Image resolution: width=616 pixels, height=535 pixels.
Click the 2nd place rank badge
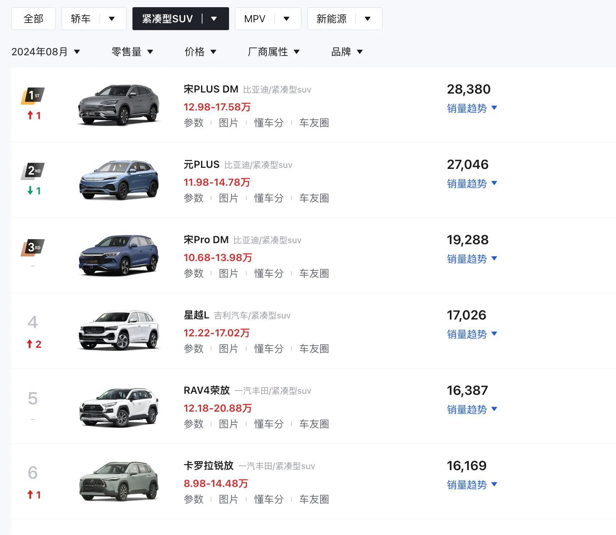(33, 171)
